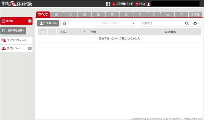Viewport: 204px width, 120px height.
Task: Switch to the その他 tab
Action: point(195,14)
